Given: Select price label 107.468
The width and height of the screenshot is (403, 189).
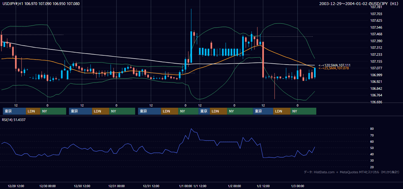Looking at the screenshot, I should [376, 34].
